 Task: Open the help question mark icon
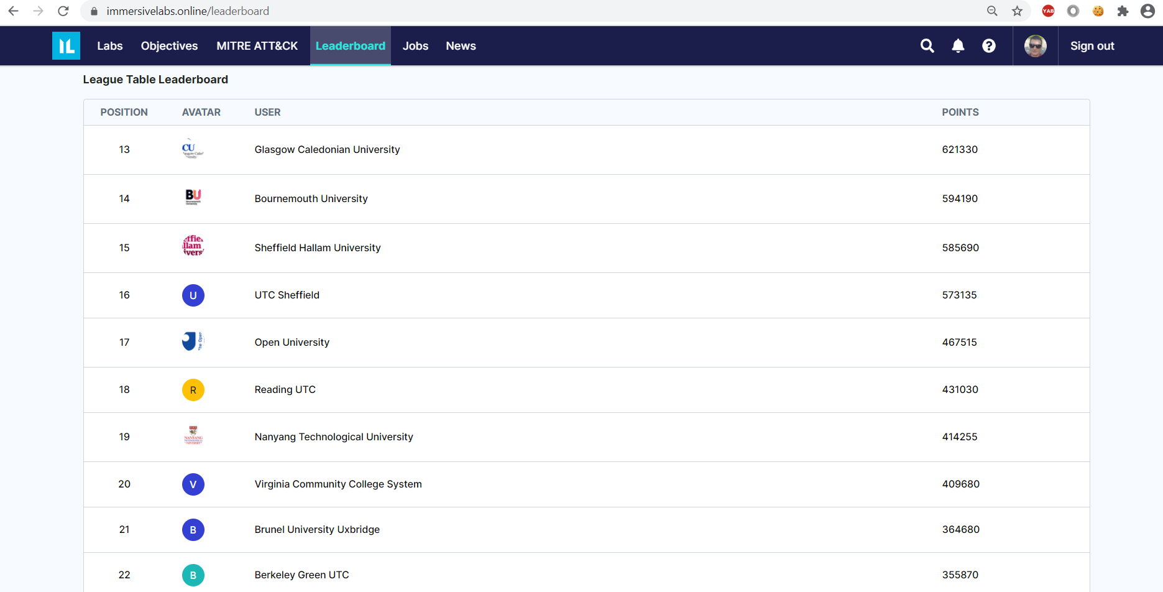(x=988, y=45)
